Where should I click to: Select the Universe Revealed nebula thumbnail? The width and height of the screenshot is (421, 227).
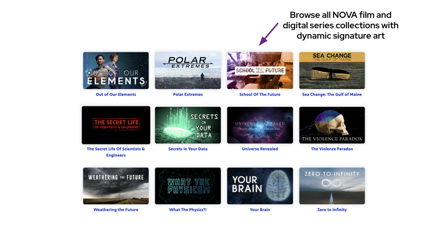[x=260, y=125]
